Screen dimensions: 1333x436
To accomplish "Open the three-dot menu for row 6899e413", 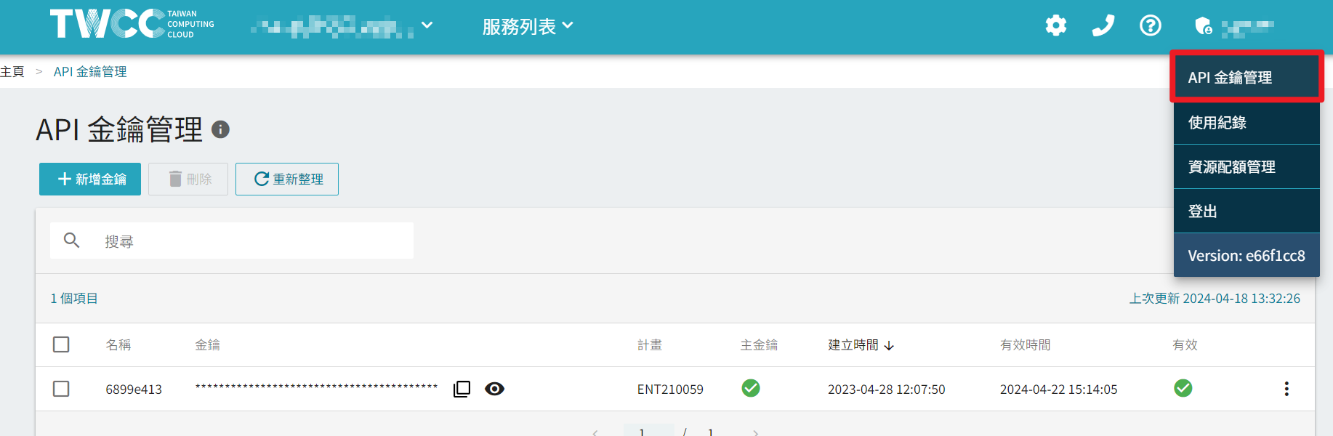I will pyautogui.click(x=1286, y=389).
